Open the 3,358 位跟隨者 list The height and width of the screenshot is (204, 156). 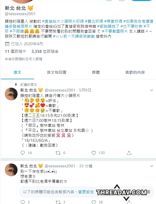tap(45, 52)
